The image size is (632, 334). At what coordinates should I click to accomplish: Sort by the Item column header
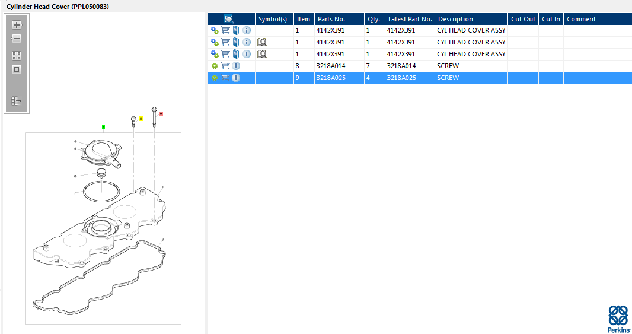[304, 19]
